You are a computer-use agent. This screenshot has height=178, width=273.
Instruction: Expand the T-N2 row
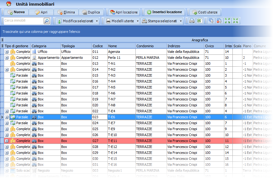[x=7, y=70]
